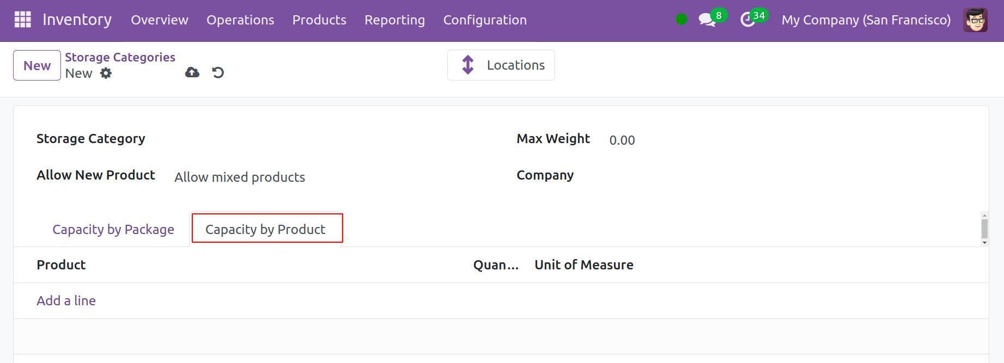
Task: Open the activities clock icon with badge 34
Action: [747, 20]
